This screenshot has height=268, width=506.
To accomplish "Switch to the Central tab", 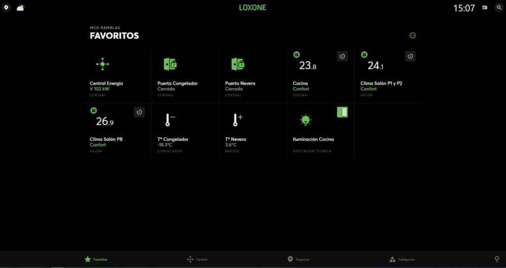I will tap(197, 259).
